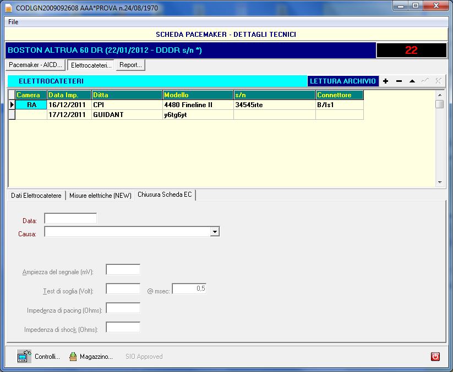The image size is (453, 372).
Task: Open the Pacemaker - AICD... section
Action: pyautogui.click(x=36, y=65)
